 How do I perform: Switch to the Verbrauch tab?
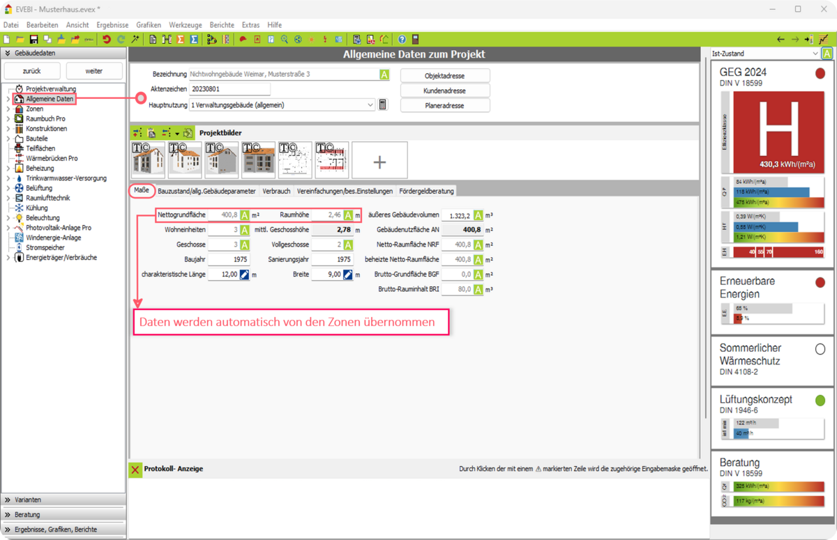click(276, 191)
